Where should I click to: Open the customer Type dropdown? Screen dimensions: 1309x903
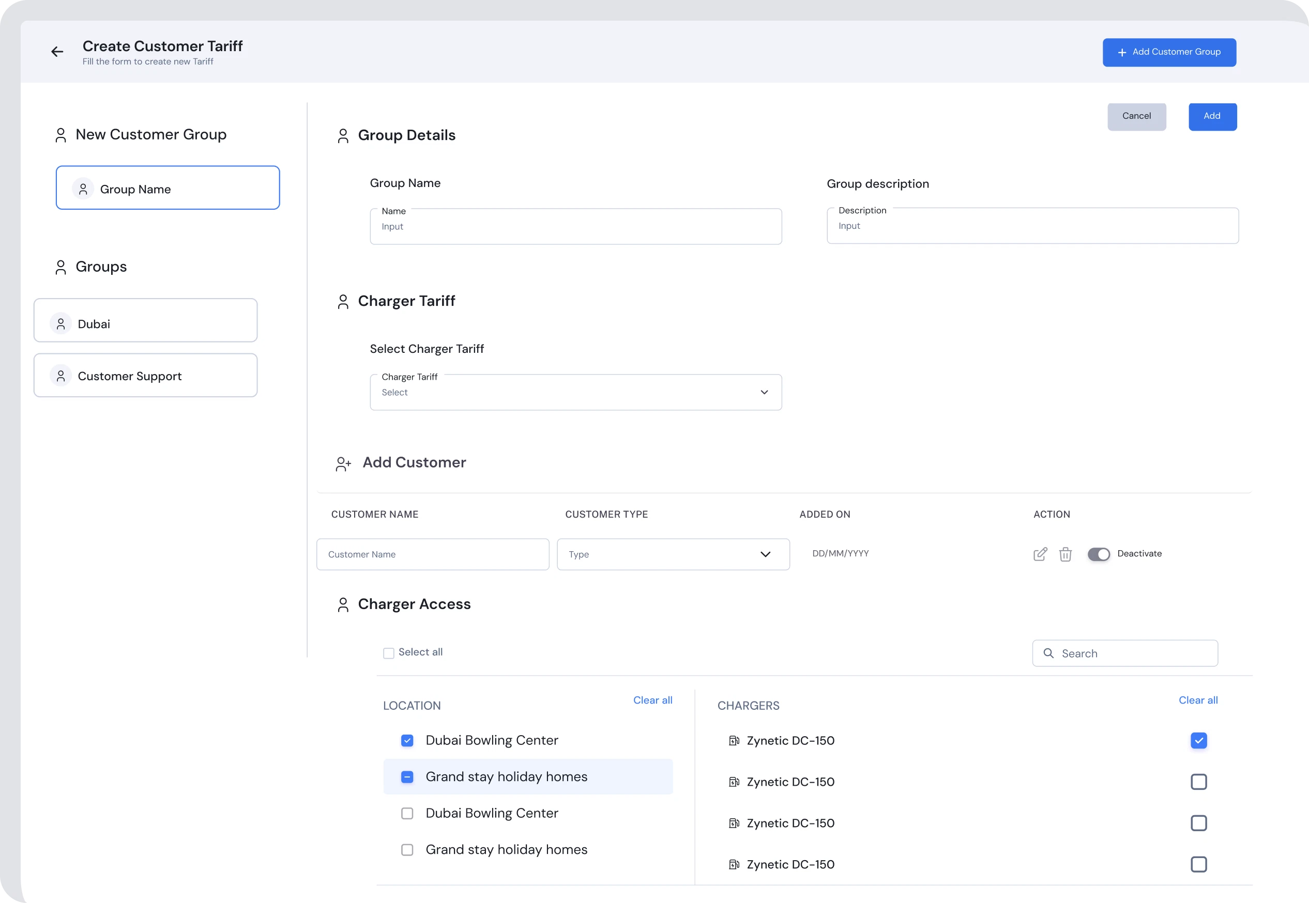pos(673,554)
